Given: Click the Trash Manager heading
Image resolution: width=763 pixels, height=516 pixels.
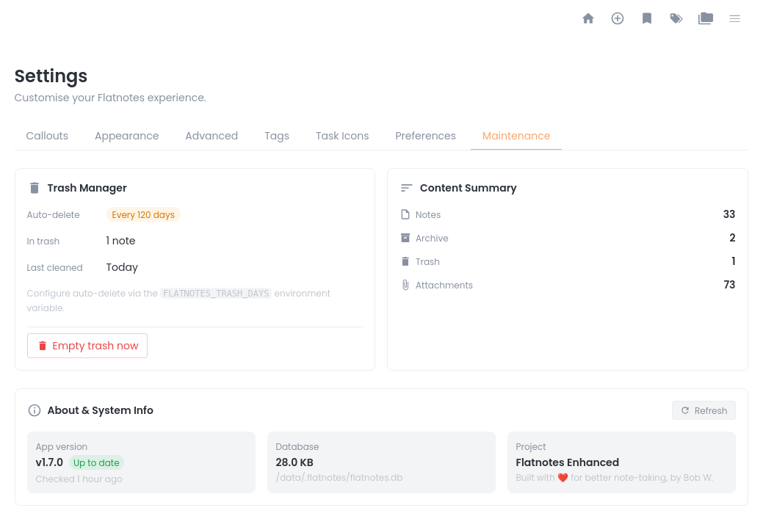Looking at the screenshot, I should coord(87,188).
